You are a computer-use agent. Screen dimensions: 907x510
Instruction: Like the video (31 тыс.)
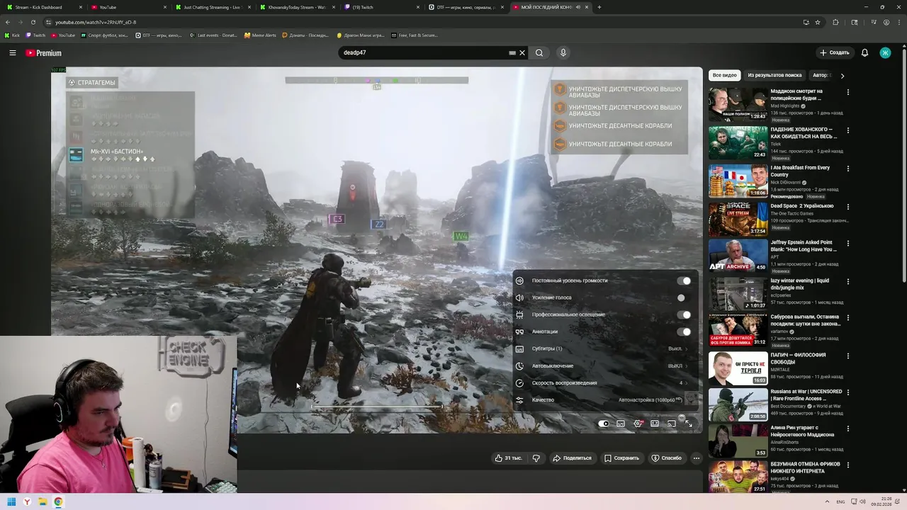509,458
